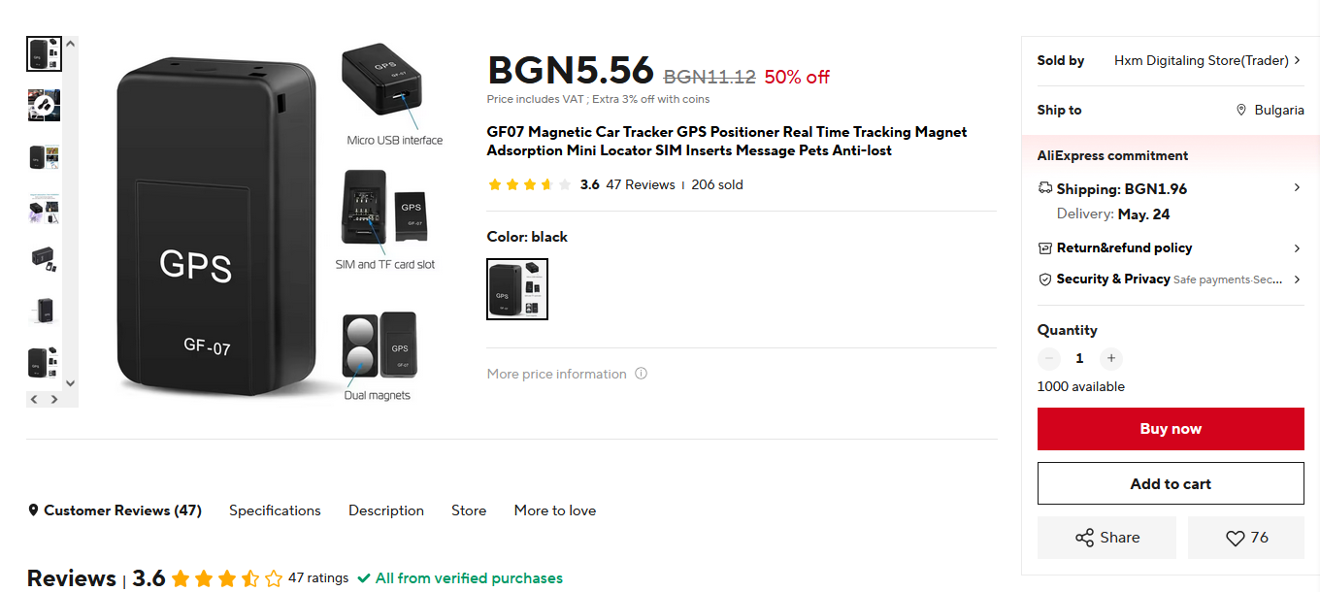
Task: Open the Specifications tab
Action: 275,510
